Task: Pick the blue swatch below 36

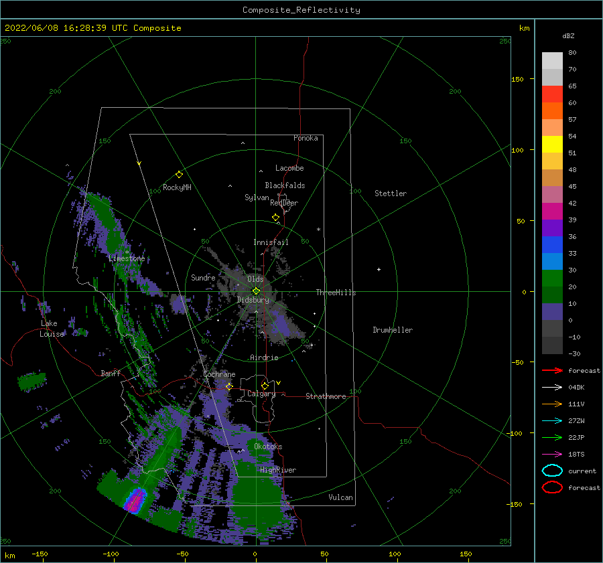Action: 552,245
